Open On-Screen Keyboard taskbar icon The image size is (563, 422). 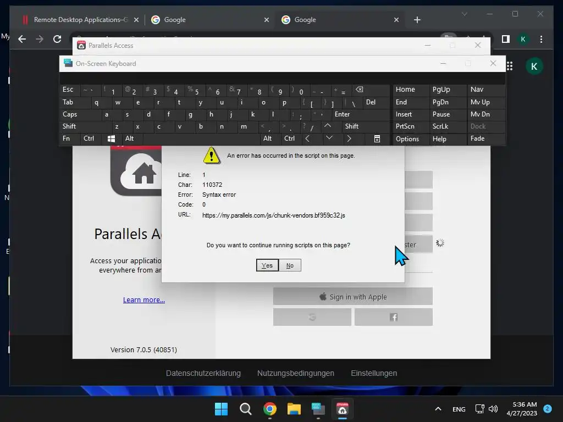318,409
